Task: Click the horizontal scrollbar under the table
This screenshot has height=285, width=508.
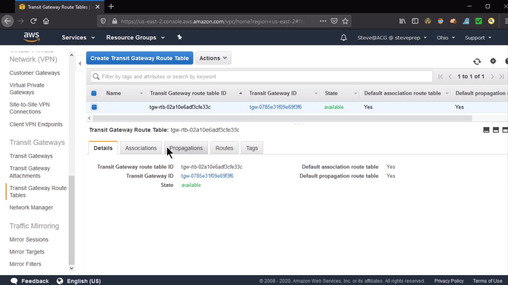Action: pos(282,118)
